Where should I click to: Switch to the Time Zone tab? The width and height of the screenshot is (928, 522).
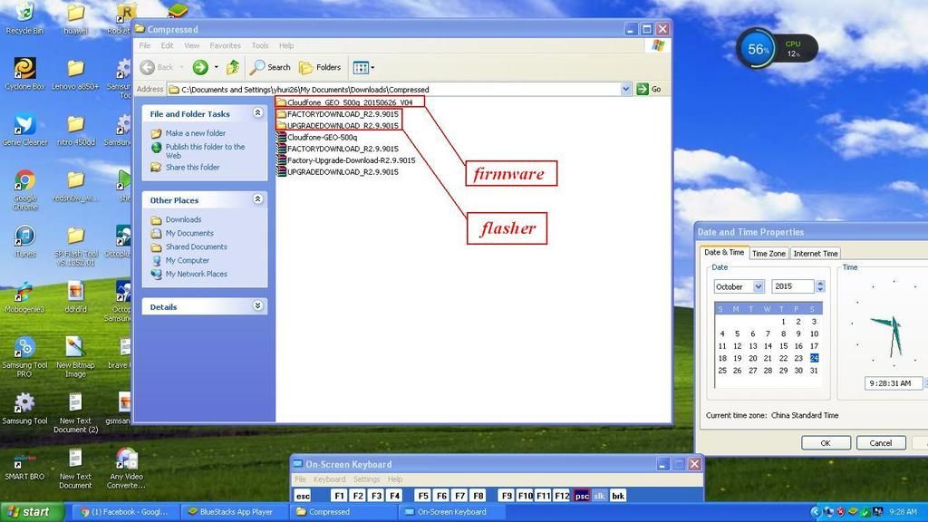[768, 254]
